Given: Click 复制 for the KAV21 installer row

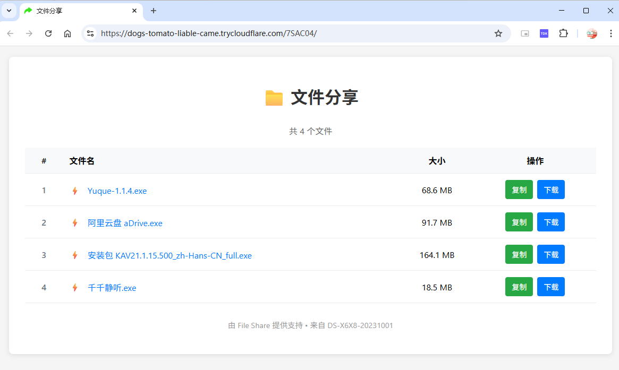Looking at the screenshot, I should click(x=519, y=255).
